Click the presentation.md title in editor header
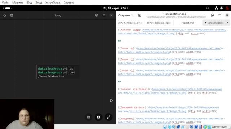Screen dimensions: 231x129 coord(176,14)
